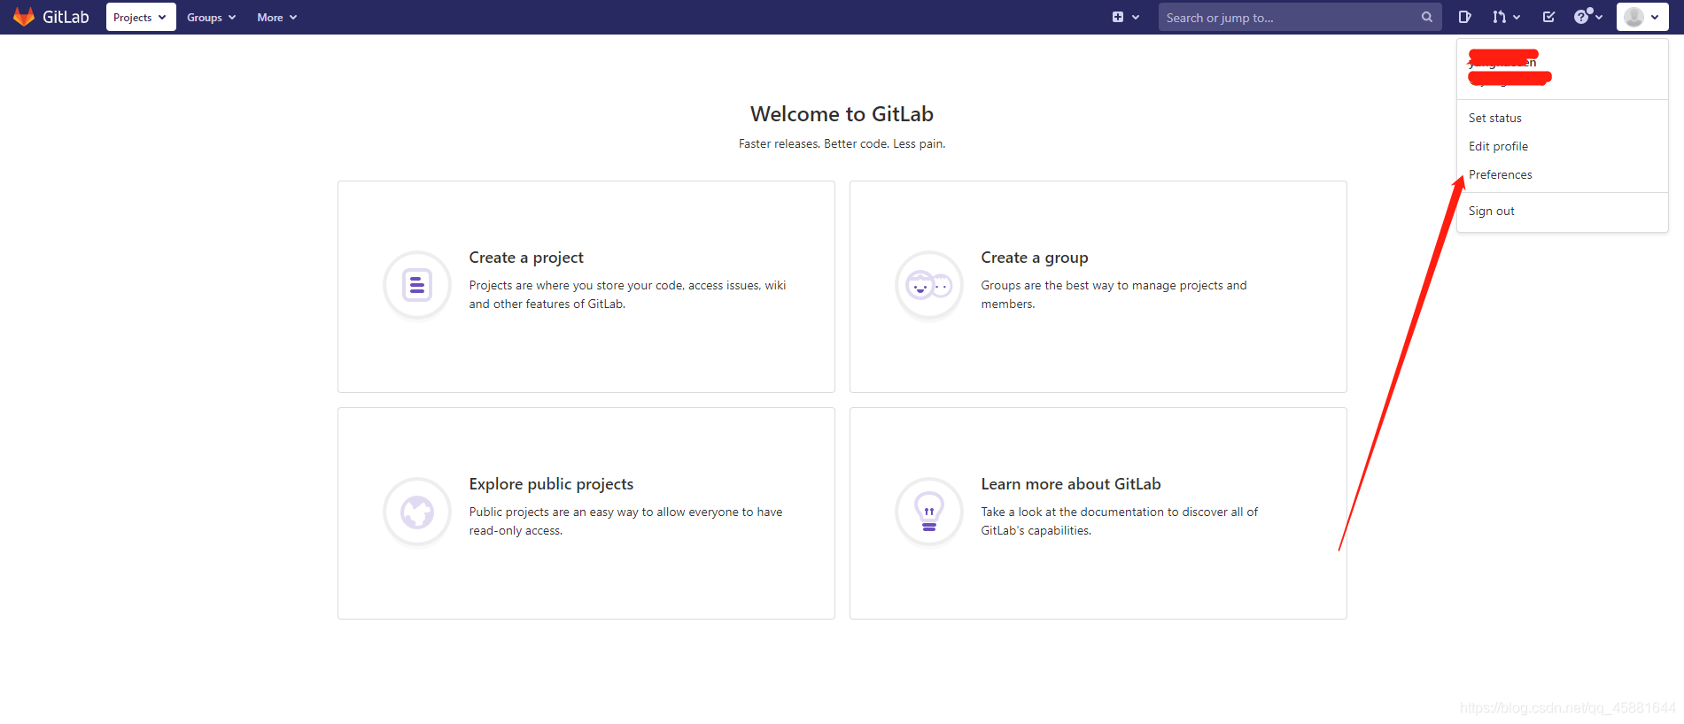Click the search magnifier icon
The height and width of the screenshot is (724, 1684).
point(1427,17)
